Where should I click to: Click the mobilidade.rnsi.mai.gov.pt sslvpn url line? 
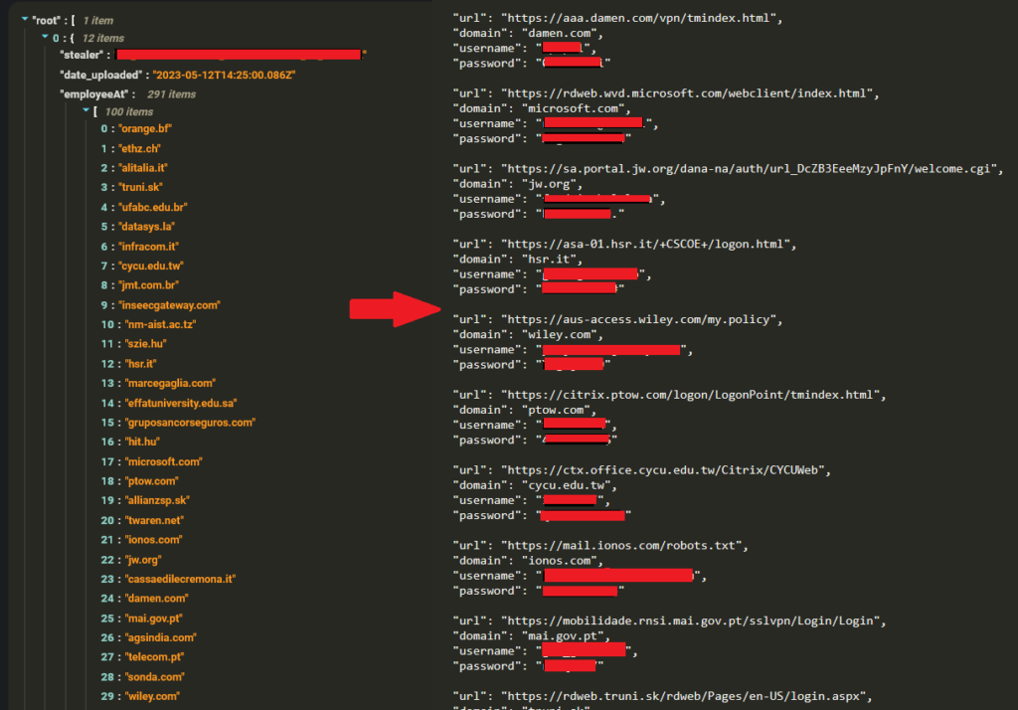pyautogui.click(x=669, y=621)
